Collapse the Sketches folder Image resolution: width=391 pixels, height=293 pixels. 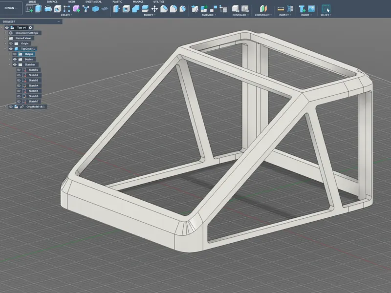tap(9, 65)
